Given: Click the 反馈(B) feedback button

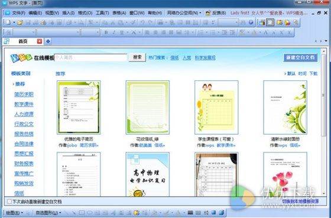Looking at the screenshot, I should [x=216, y=13].
